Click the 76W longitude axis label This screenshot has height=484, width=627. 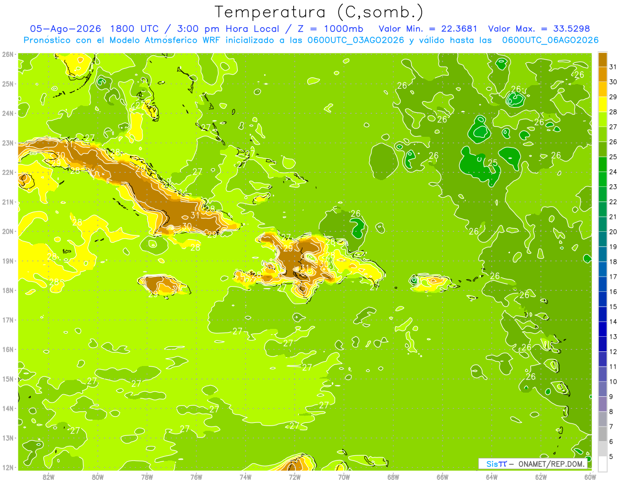(196, 477)
